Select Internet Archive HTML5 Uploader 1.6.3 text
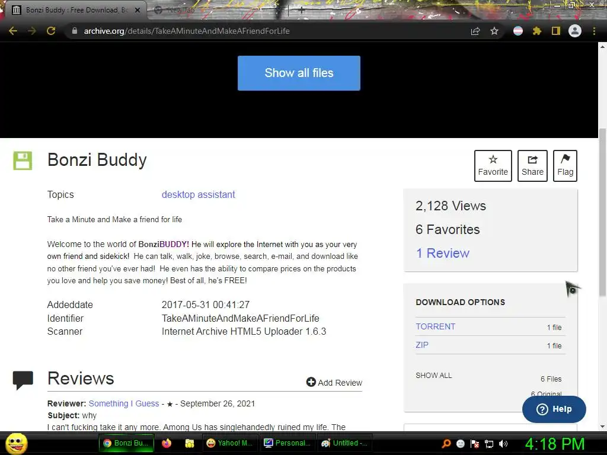This screenshot has width=607, height=455. [244, 332]
